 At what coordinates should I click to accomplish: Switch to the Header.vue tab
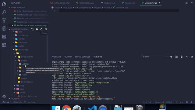108,3
